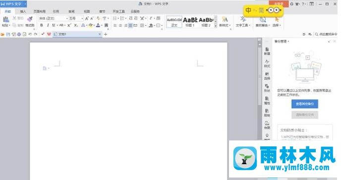
Task: Toggle Italic formatting
Action: (48, 25)
